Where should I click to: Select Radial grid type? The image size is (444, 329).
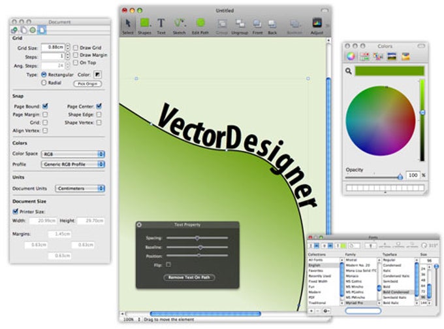click(44, 82)
